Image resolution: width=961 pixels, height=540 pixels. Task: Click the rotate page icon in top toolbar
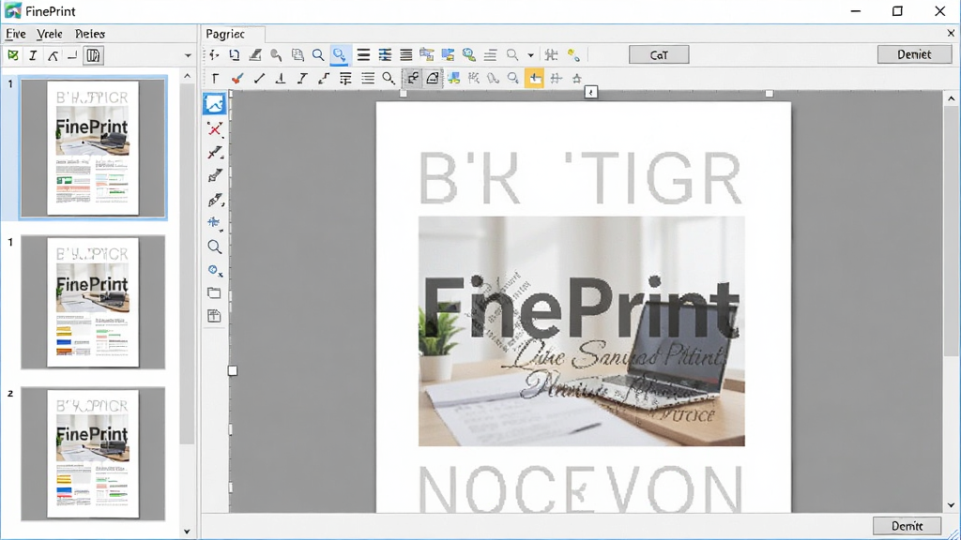tap(234, 55)
